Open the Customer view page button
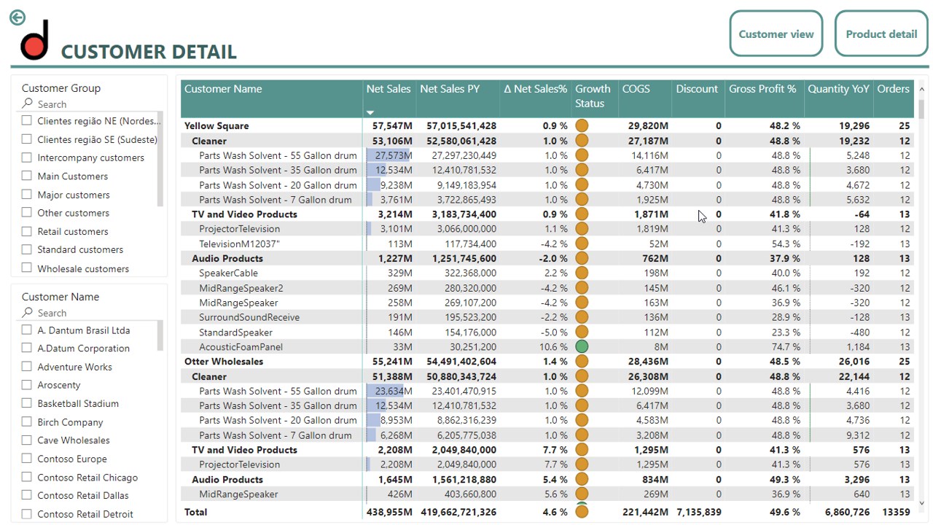This screenshot has width=933, height=525. coord(776,34)
